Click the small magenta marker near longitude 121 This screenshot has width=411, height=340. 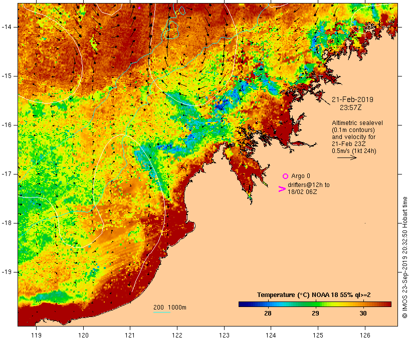click(x=139, y=8)
